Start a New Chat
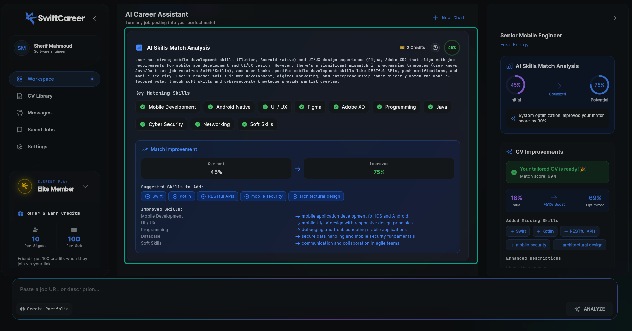 coord(449,18)
